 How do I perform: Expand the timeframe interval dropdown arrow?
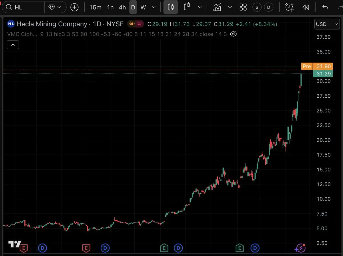pos(154,7)
